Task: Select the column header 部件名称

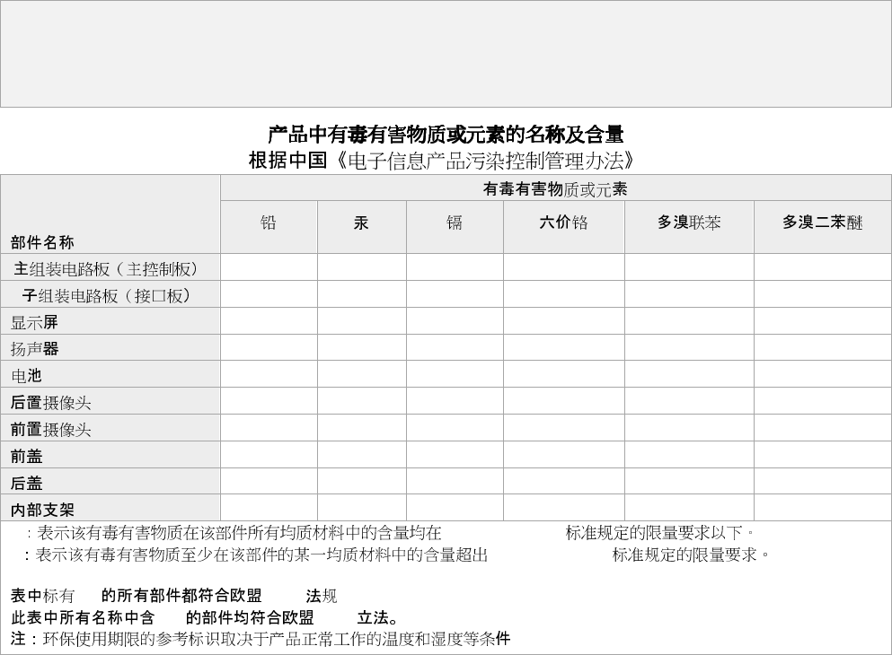Action: coord(42,242)
